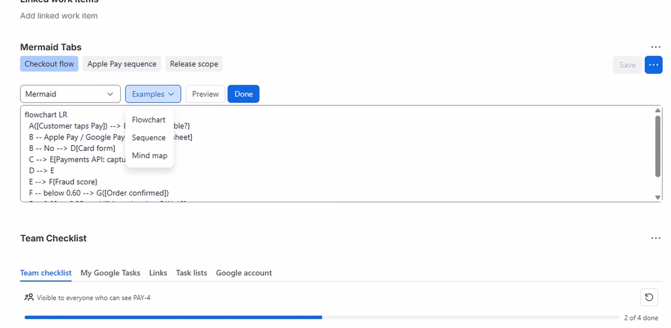The width and height of the screenshot is (671, 328).
Task: Open the Task lists tab
Action: pyautogui.click(x=191, y=272)
